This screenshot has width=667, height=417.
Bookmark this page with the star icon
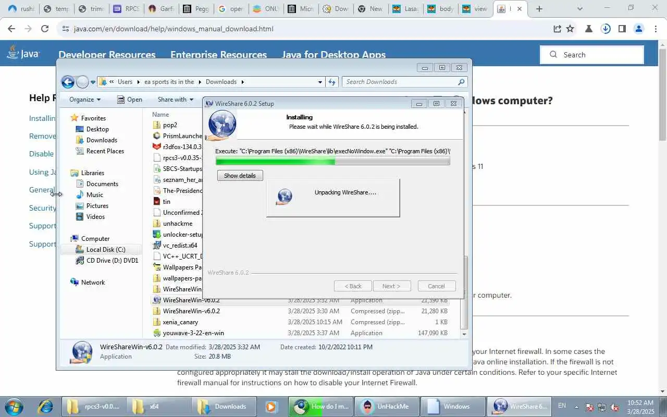point(570,29)
